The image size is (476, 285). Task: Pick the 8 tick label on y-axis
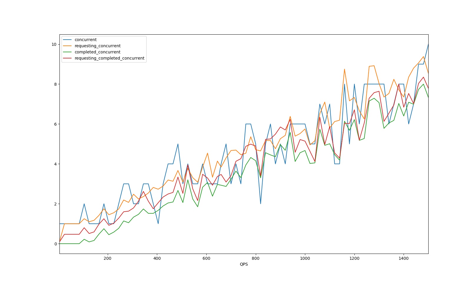pyautogui.click(x=55, y=84)
